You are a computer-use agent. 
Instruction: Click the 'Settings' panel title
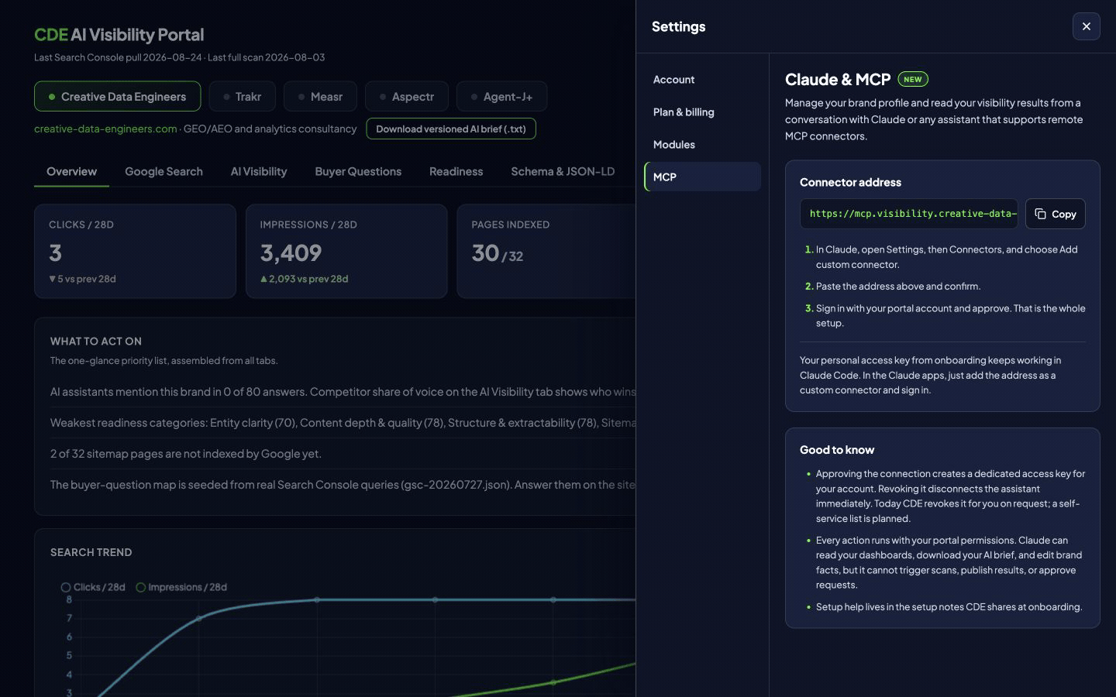pos(679,26)
